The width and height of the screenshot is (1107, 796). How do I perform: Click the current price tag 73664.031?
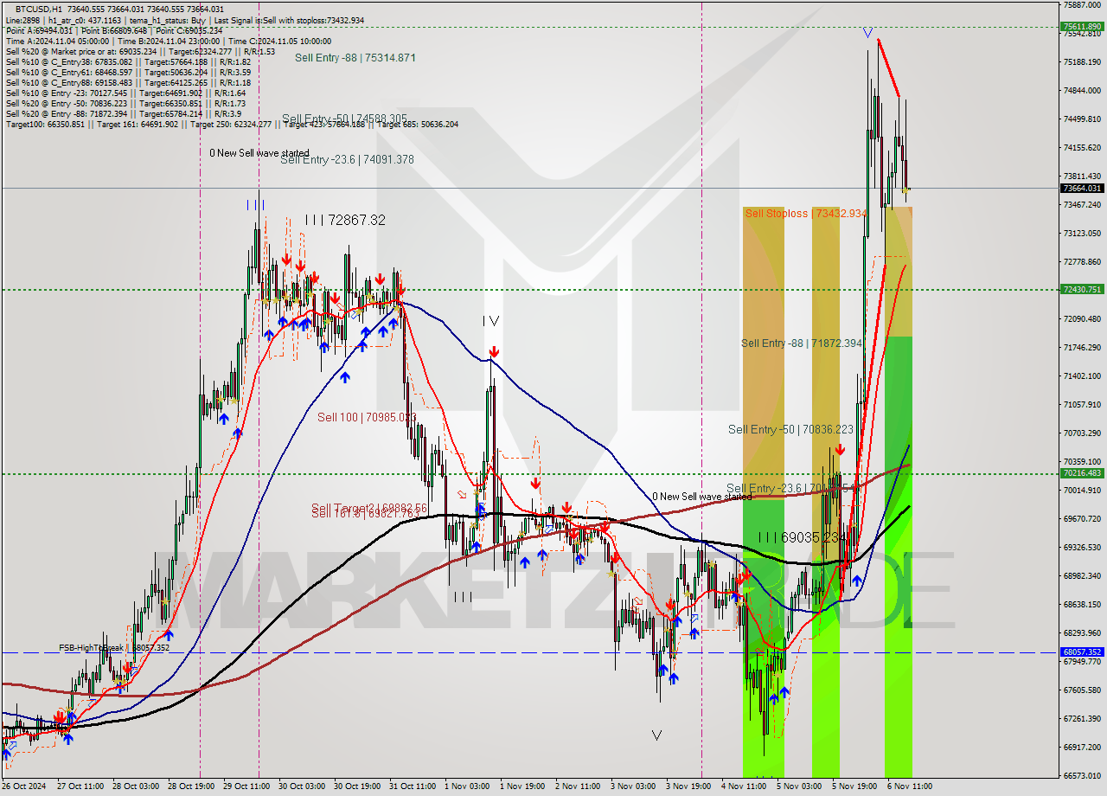[1082, 188]
